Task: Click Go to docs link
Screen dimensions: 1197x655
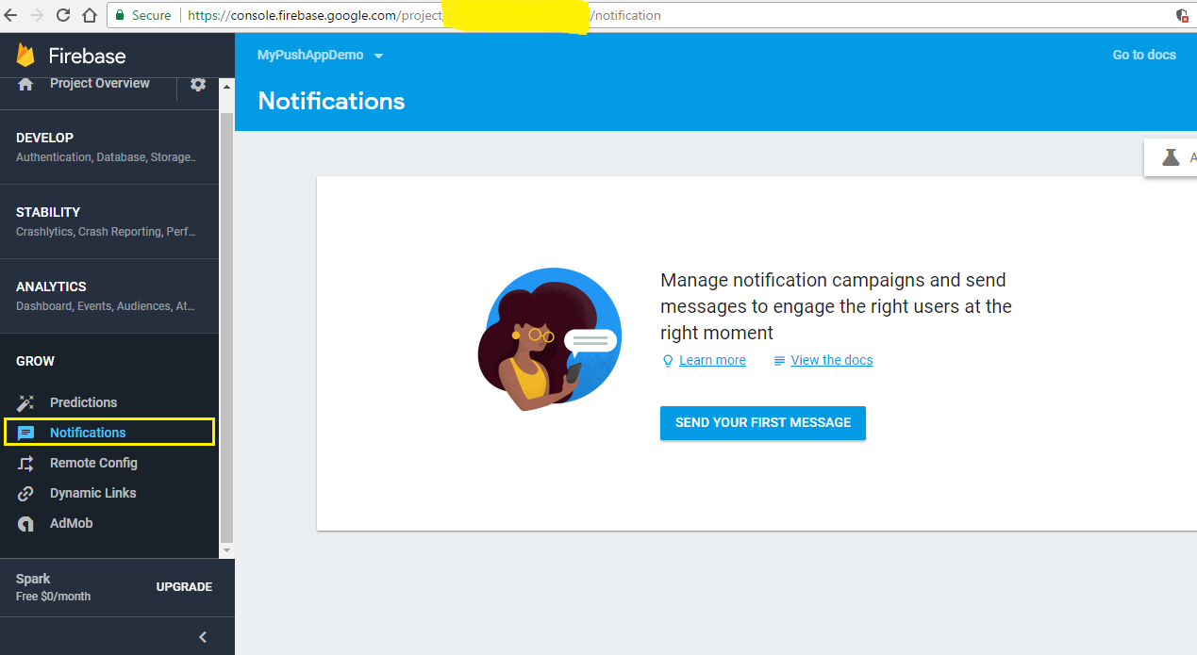Action: [x=1144, y=56]
